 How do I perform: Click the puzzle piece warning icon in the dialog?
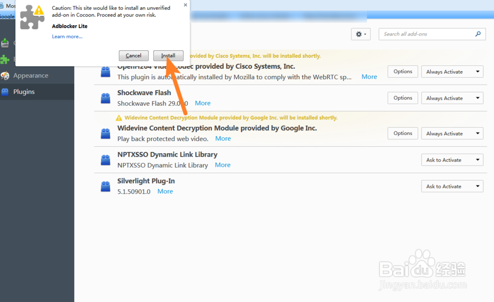(x=32, y=18)
